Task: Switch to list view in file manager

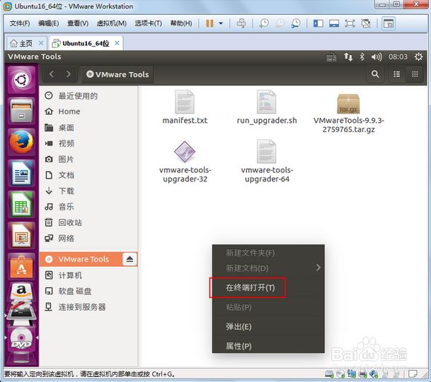Action: click(x=396, y=74)
